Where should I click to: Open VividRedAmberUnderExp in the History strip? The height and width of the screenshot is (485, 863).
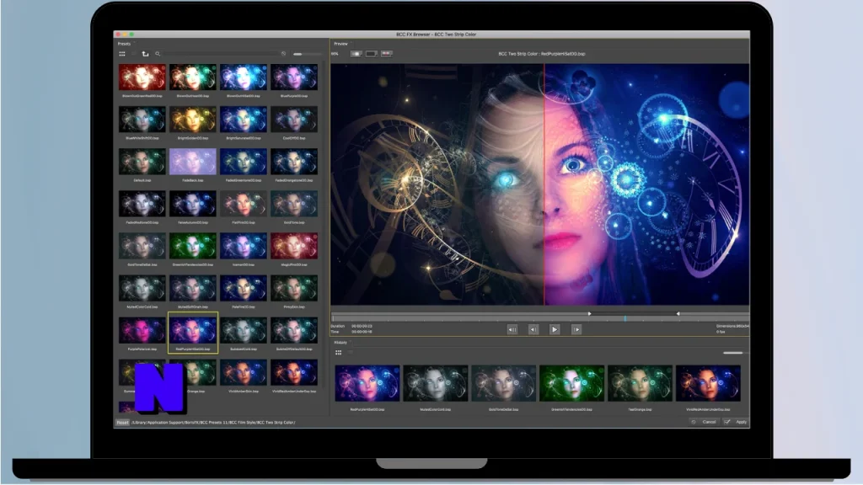tap(708, 383)
